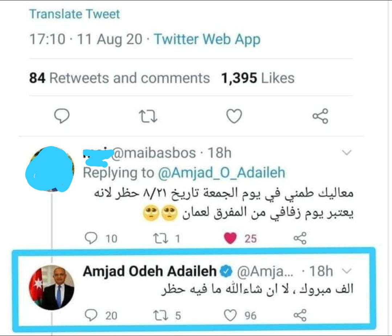Click the Translate Tweet link
This screenshot has height=336, width=392.
[x=74, y=14]
